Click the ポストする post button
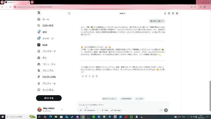This screenshot has width=211, height=119. coord(49,98)
